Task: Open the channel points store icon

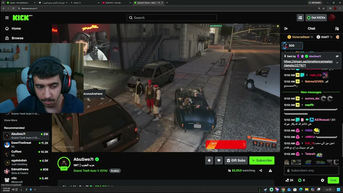Action: [x=300, y=18]
